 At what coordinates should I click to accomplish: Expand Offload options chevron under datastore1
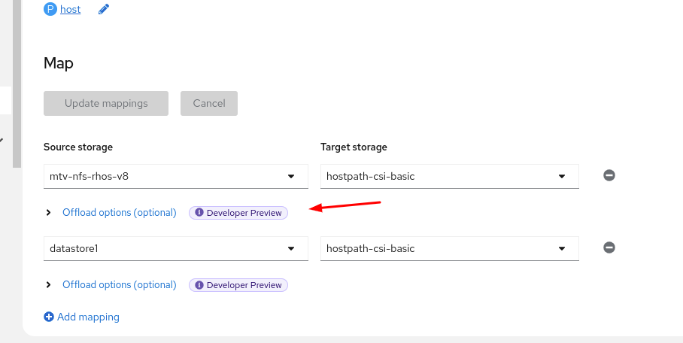coord(49,285)
